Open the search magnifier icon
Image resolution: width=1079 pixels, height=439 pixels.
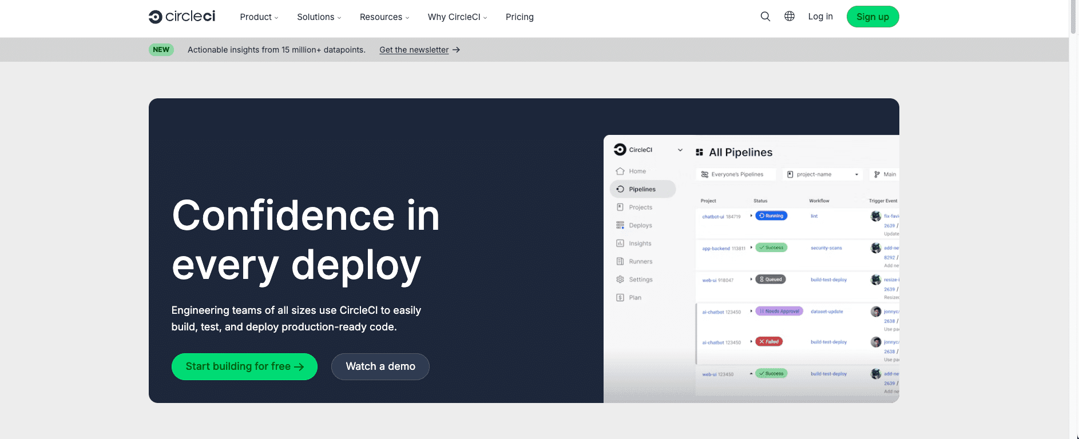point(765,17)
